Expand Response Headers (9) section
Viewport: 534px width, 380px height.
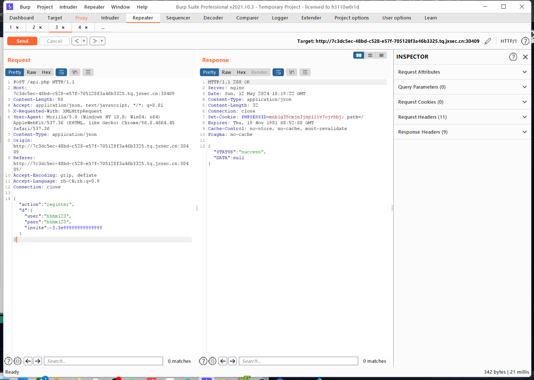pyautogui.click(x=462, y=132)
